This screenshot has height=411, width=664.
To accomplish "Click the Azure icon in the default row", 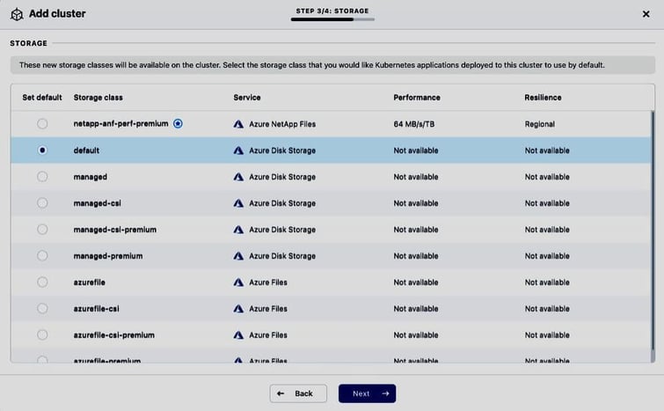I will (x=238, y=150).
